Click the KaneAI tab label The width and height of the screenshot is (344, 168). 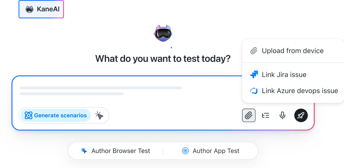tap(48, 9)
